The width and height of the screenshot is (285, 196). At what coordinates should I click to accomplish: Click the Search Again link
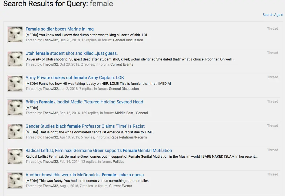273,15
